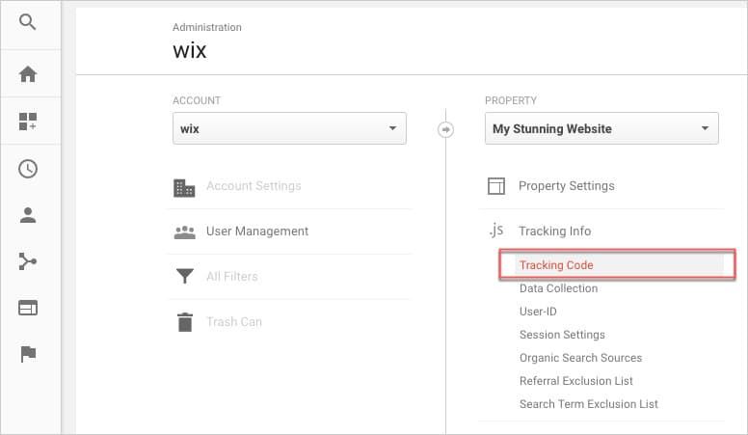Open the Acquisition branching arrows icon
Viewport: 748px width, 435px height.
[x=28, y=261]
